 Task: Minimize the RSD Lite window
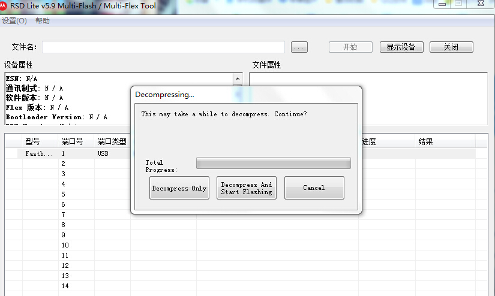click(442, 4)
